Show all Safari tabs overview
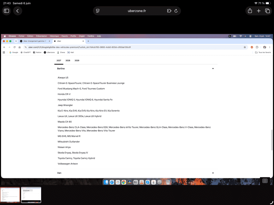274x205 pixels. [268, 11]
